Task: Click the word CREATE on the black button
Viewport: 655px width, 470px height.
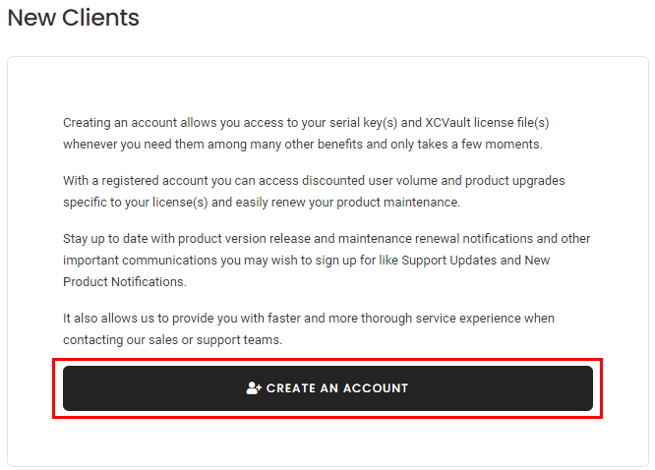Action: 291,388
